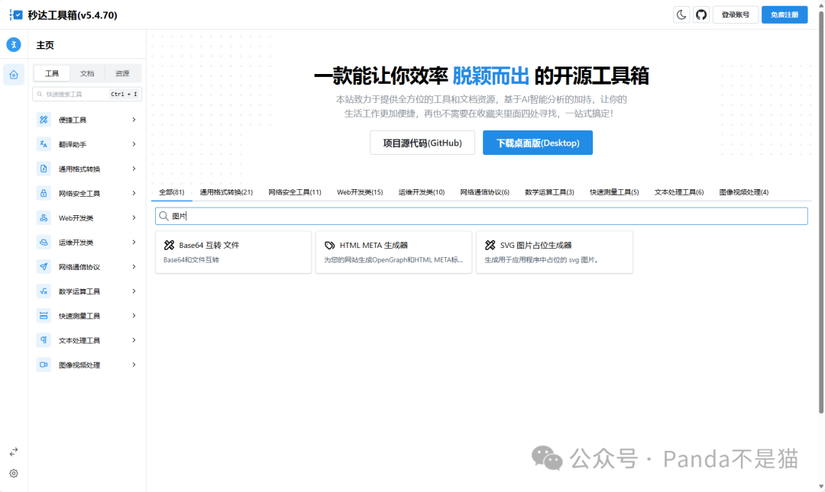This screenshot has height=492, width=825.
Task: Expand the 快速测量工具 chevron
Action: click(x=134, y=315)
